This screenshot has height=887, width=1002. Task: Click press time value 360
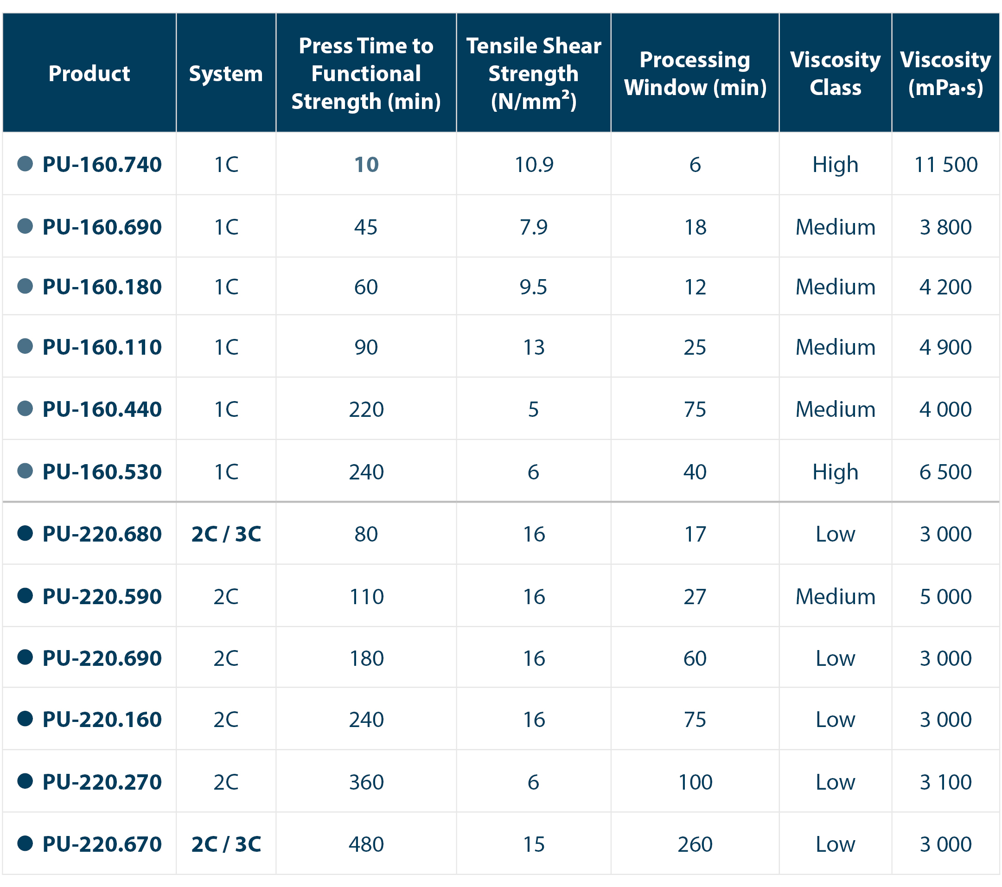tap(366, 782)
